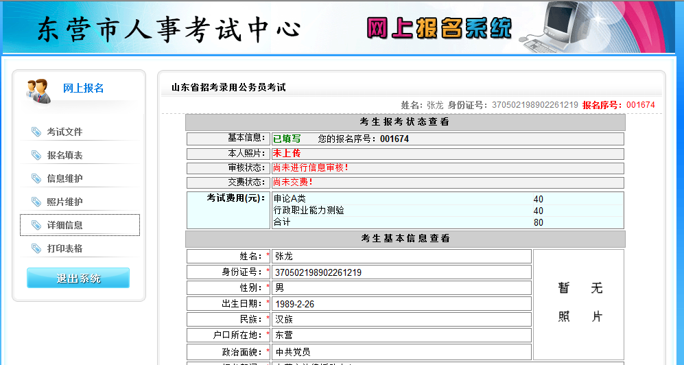The width and height of the screenshot is (684, 365).
Task: Click the 未上传 photo status text
Action: pyautogui.click(x=287, y=153)
